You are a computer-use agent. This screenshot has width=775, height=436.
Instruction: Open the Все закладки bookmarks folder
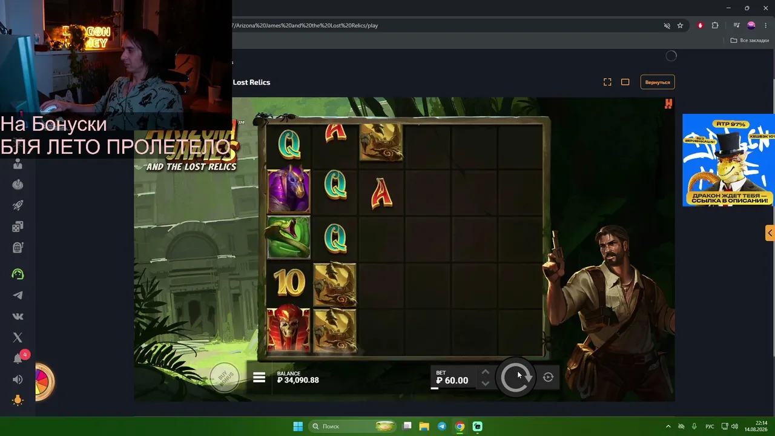[750, 41]
